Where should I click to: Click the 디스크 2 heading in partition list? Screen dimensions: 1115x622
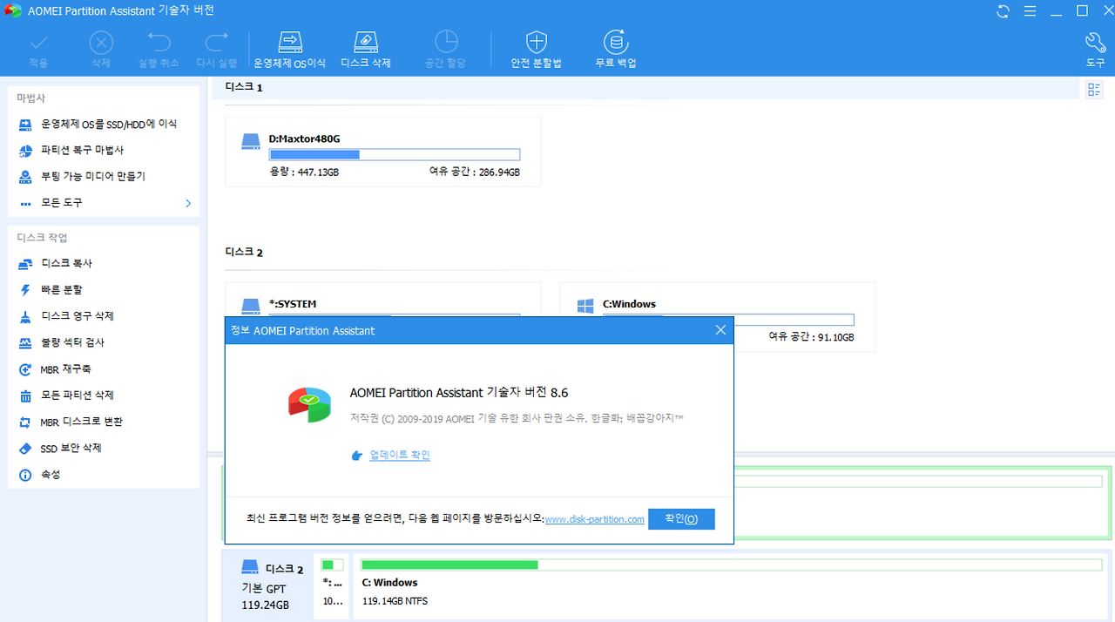tap(244, 253)
